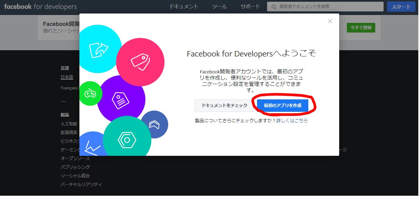Open the パブリッシング footer link
Viewport: 420px width, 197px height.
(x=75, y=167)
